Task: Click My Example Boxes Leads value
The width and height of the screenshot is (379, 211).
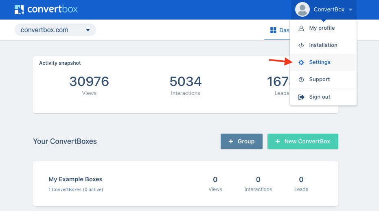Action: point(301,180)
